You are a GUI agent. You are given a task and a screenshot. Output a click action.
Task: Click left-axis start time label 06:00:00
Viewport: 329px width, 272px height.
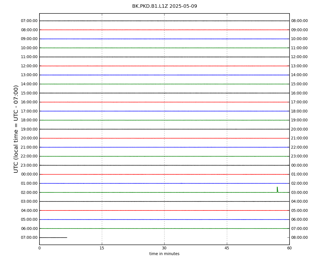pos(29,228)
